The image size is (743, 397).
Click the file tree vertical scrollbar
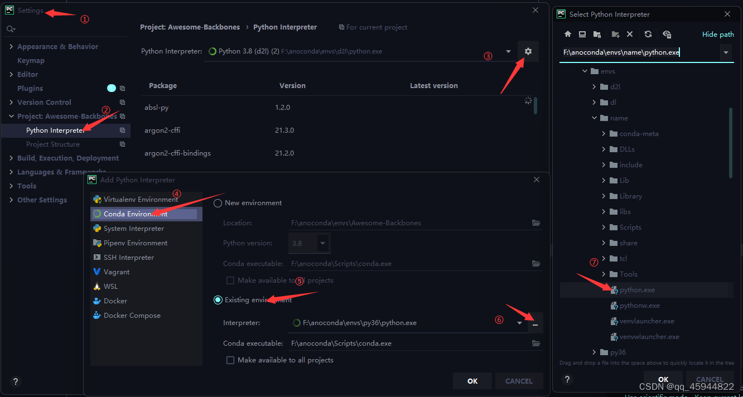[731, 143]
